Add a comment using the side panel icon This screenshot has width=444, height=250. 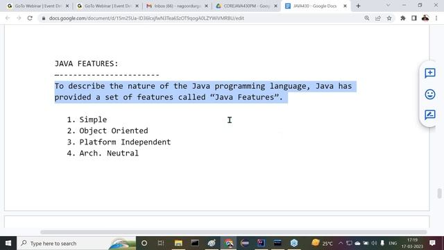(430, 73)
